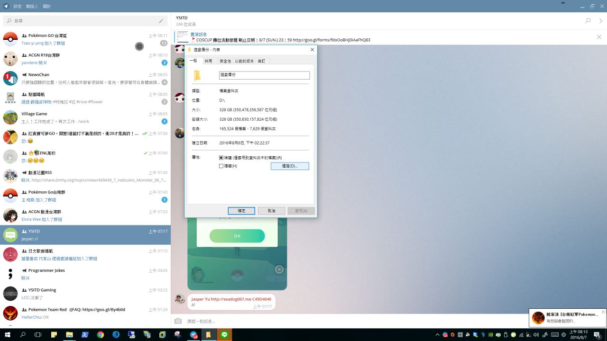Click the Telegram paper plane logo icon

point(6,6)
